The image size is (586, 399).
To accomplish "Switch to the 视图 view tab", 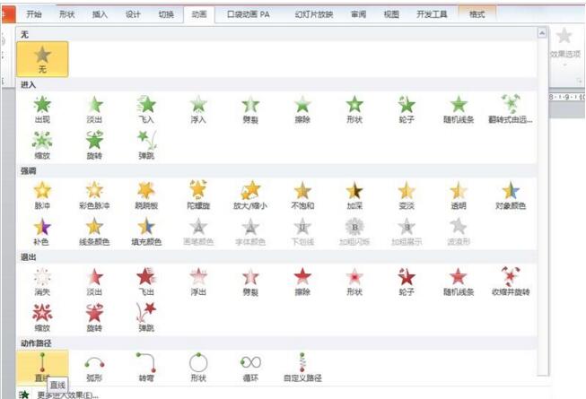I will click(x=391, y=14).
